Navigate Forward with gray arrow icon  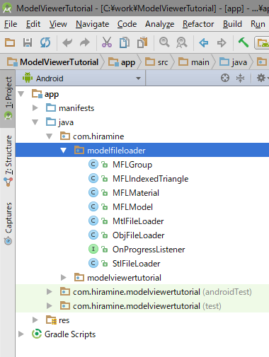pyautogui.click(x=222, y=43)
